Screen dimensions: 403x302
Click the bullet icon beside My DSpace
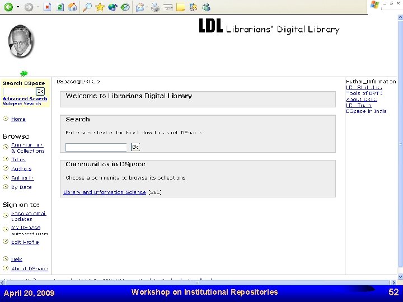(x=6, y=229)
